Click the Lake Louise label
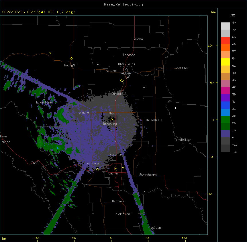247x242 pixels. 5,139
